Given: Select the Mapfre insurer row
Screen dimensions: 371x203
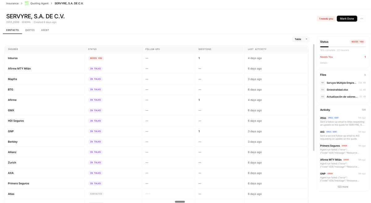Looking at the screenshot, I should [156, 79].
